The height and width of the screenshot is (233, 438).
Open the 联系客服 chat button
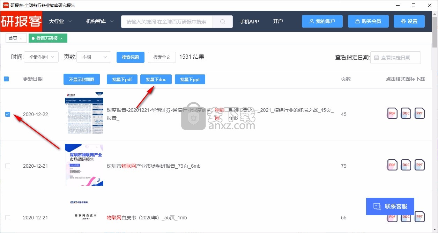[x=390, y=206]
